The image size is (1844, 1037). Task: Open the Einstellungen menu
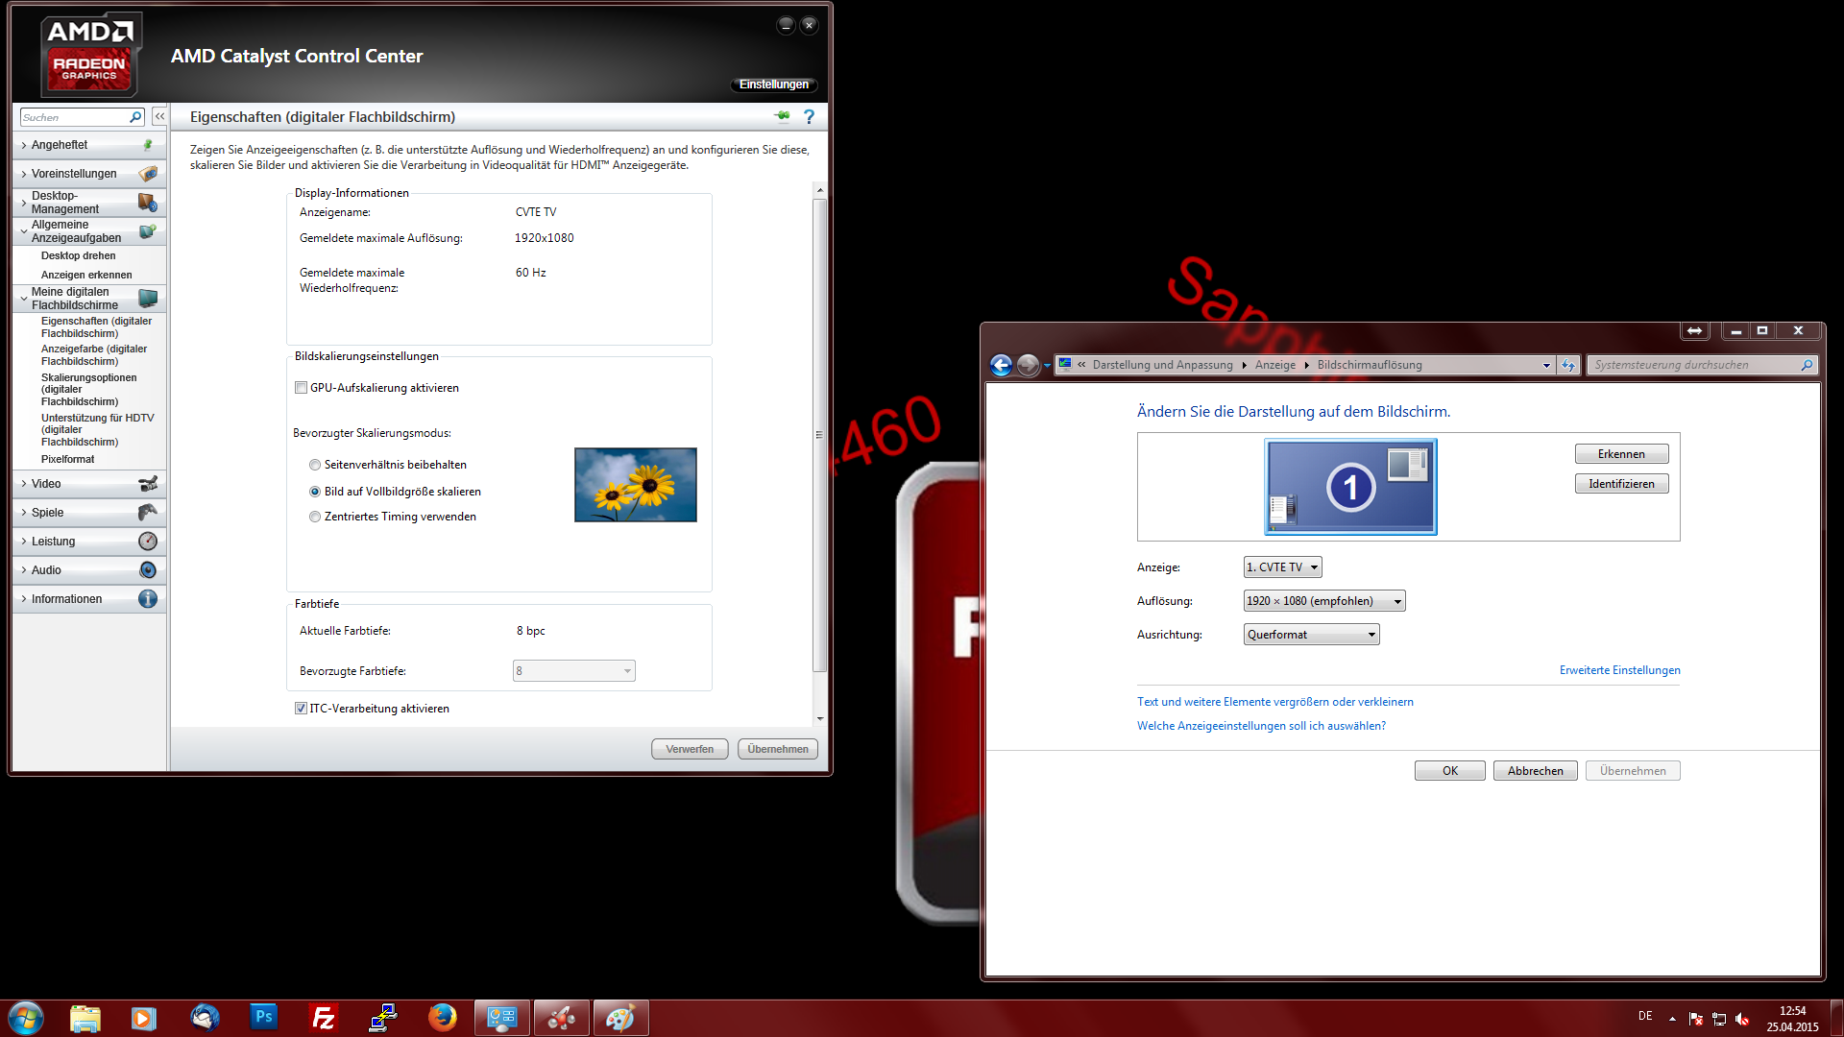click(773, 84)
